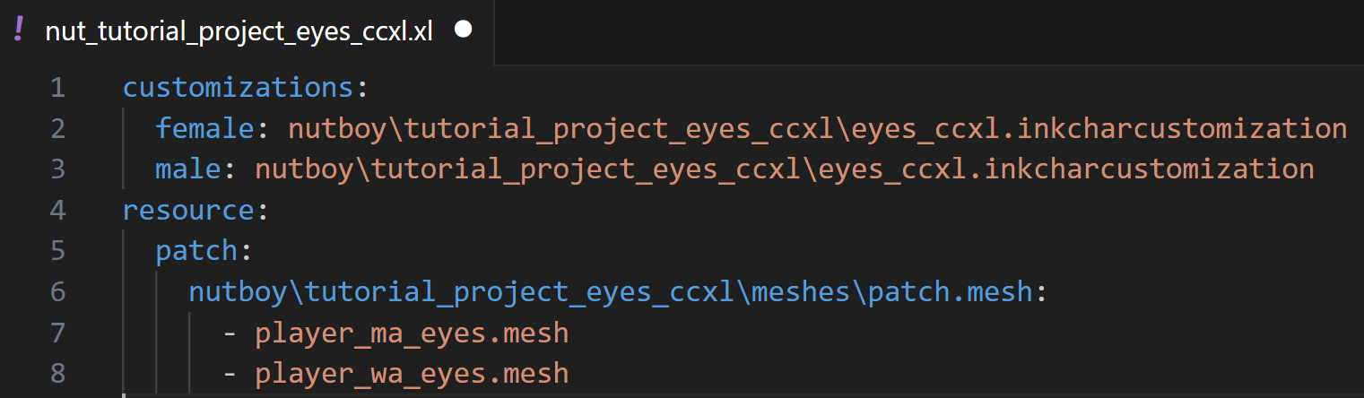Click the male key on line 3

coord(188,169)
